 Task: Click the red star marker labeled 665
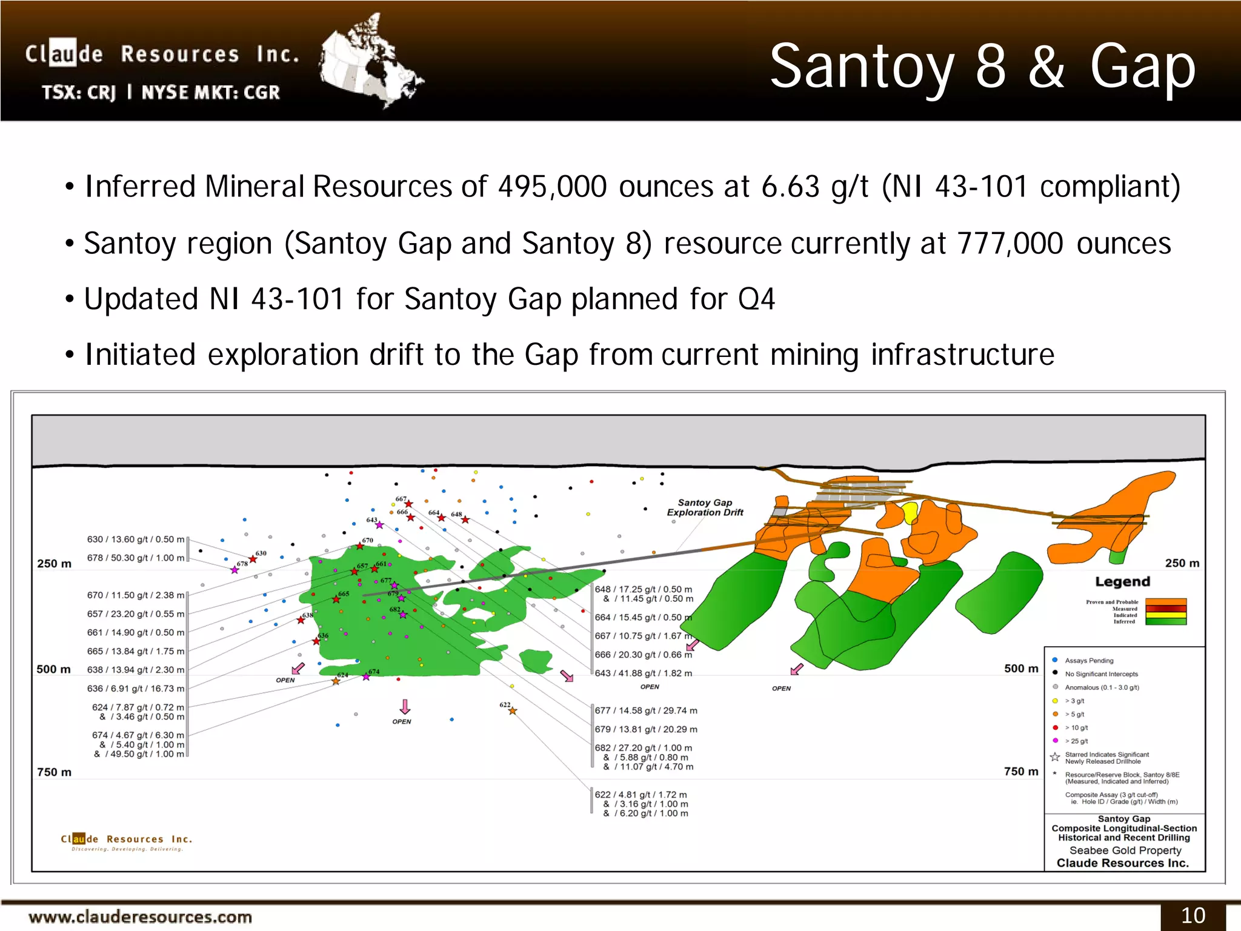coord(336,599)
